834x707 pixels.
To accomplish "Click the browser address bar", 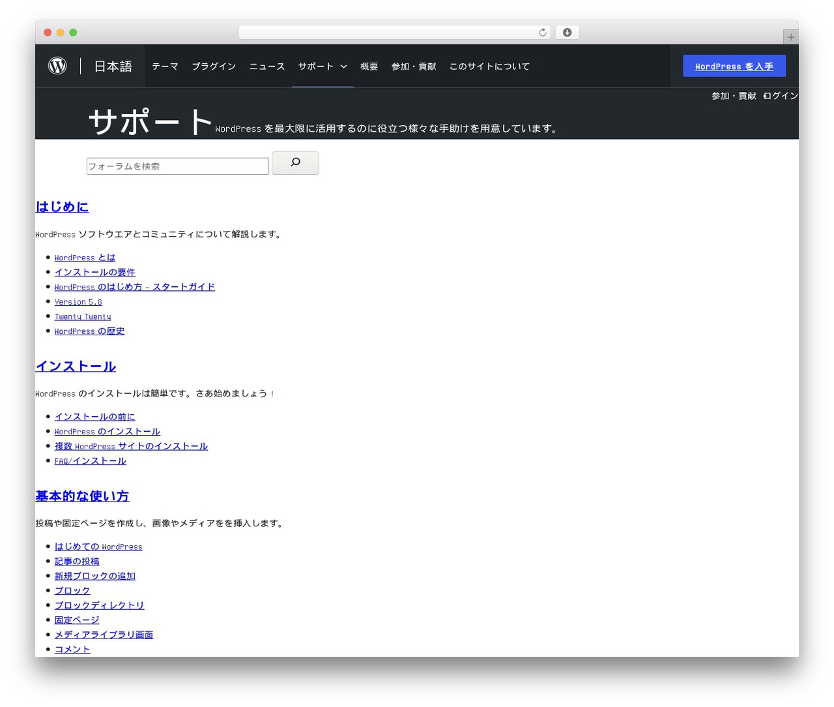I will coord(395,33).
